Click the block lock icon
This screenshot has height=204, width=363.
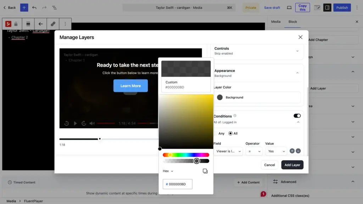16,24
